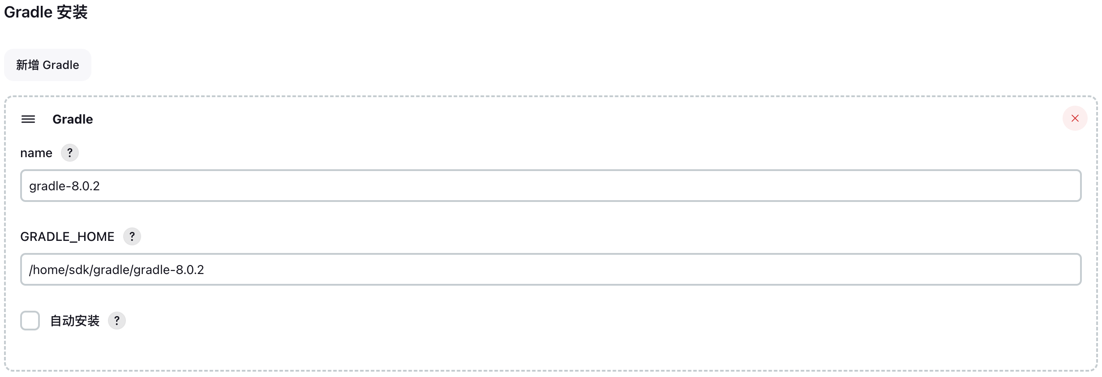
Task: Click the GRADLE_HOME field label
Action: tap(67, 236)
